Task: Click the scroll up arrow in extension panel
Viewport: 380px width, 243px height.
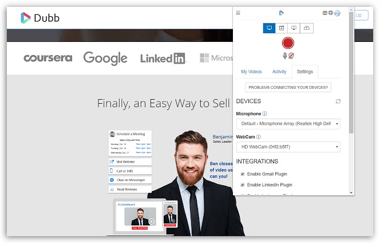Action: [351, 10]
